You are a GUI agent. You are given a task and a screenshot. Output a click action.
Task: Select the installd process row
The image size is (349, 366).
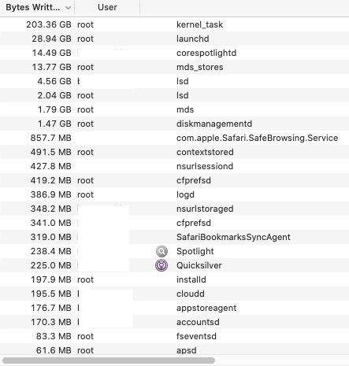(x=174, y=279)
